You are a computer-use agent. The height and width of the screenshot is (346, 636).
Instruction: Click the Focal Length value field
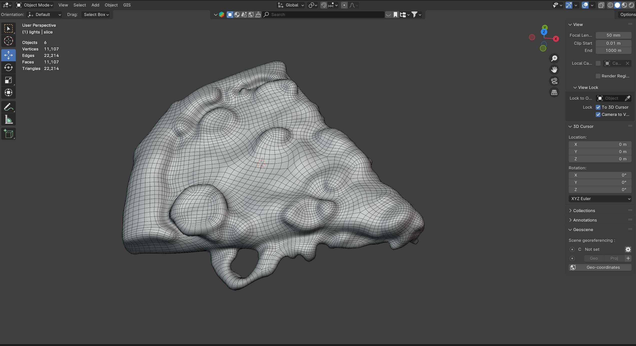point(613,35)
